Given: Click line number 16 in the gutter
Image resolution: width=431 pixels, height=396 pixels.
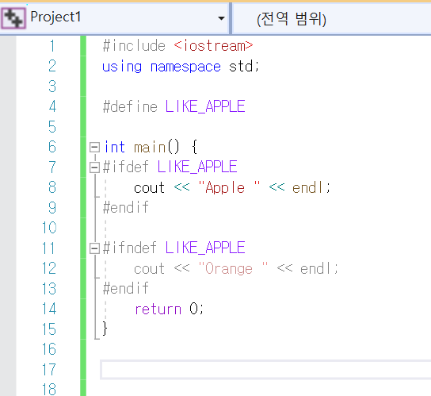Looking at the screenshot, I should point(49,349).
